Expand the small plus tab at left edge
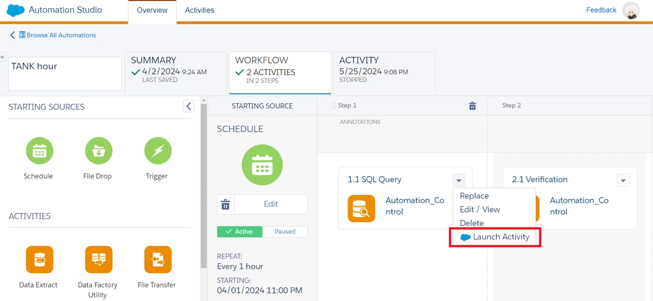Image resolution: width=653 pixels, height=301 pixels. coord(2,57)
